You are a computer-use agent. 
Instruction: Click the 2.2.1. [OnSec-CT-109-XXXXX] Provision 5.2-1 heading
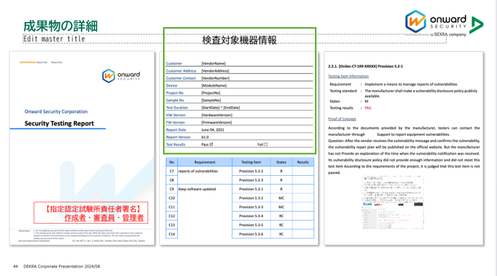click(x=366, y=67)
